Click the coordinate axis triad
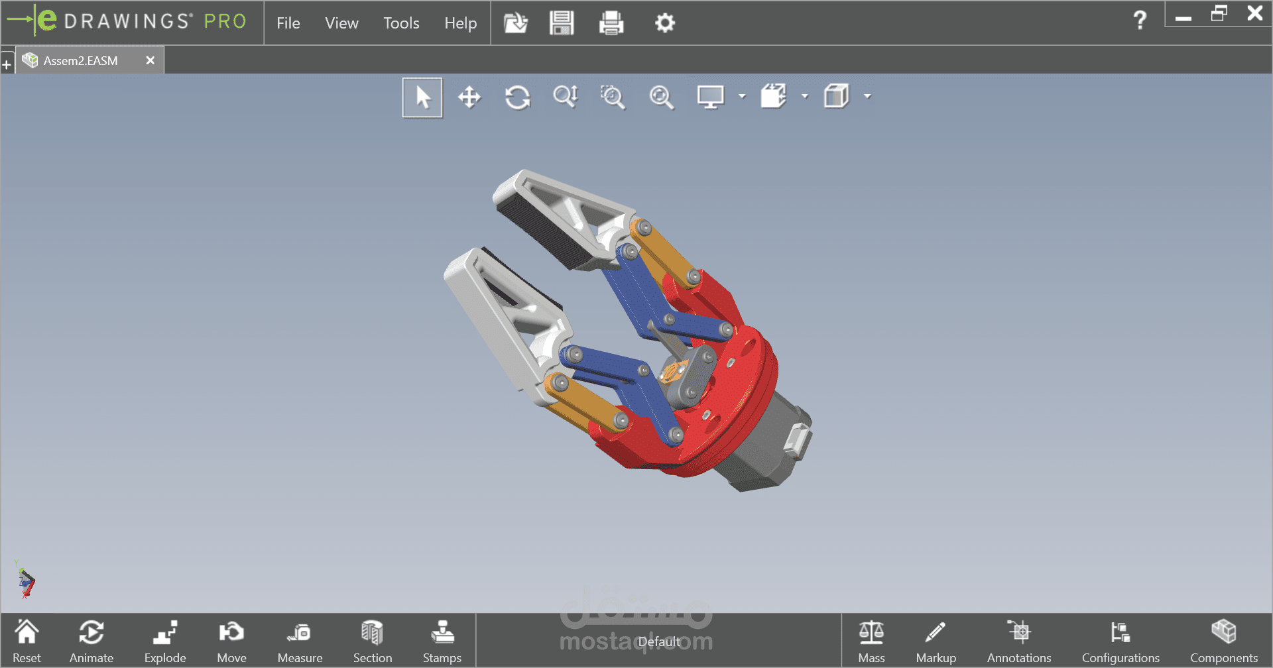 [x=25, y=581]
